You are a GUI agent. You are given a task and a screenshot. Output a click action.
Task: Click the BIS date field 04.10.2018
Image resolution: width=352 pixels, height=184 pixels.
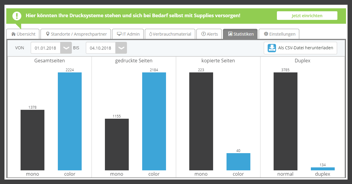[101, 48]
